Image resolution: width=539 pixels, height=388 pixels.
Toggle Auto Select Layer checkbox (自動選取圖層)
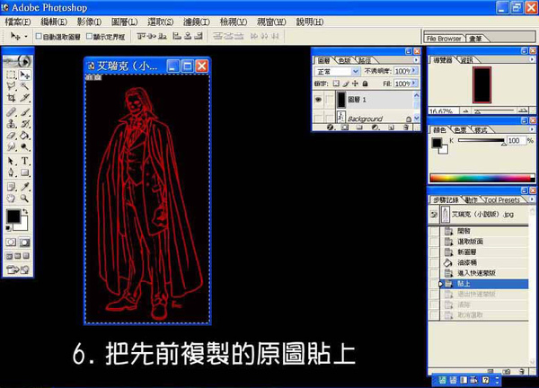tap(39, 36)
